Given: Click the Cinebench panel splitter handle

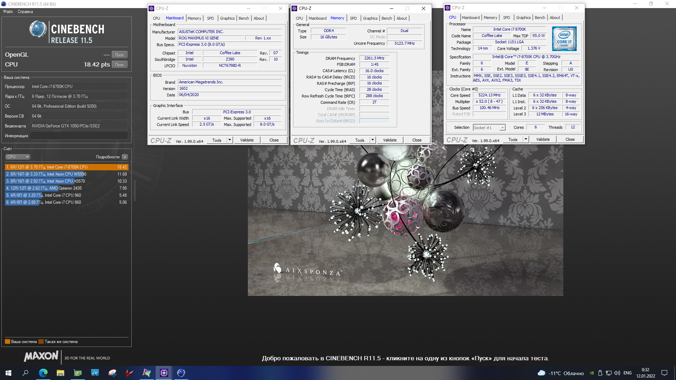Looking at the screenshot, I should point(134,190).
